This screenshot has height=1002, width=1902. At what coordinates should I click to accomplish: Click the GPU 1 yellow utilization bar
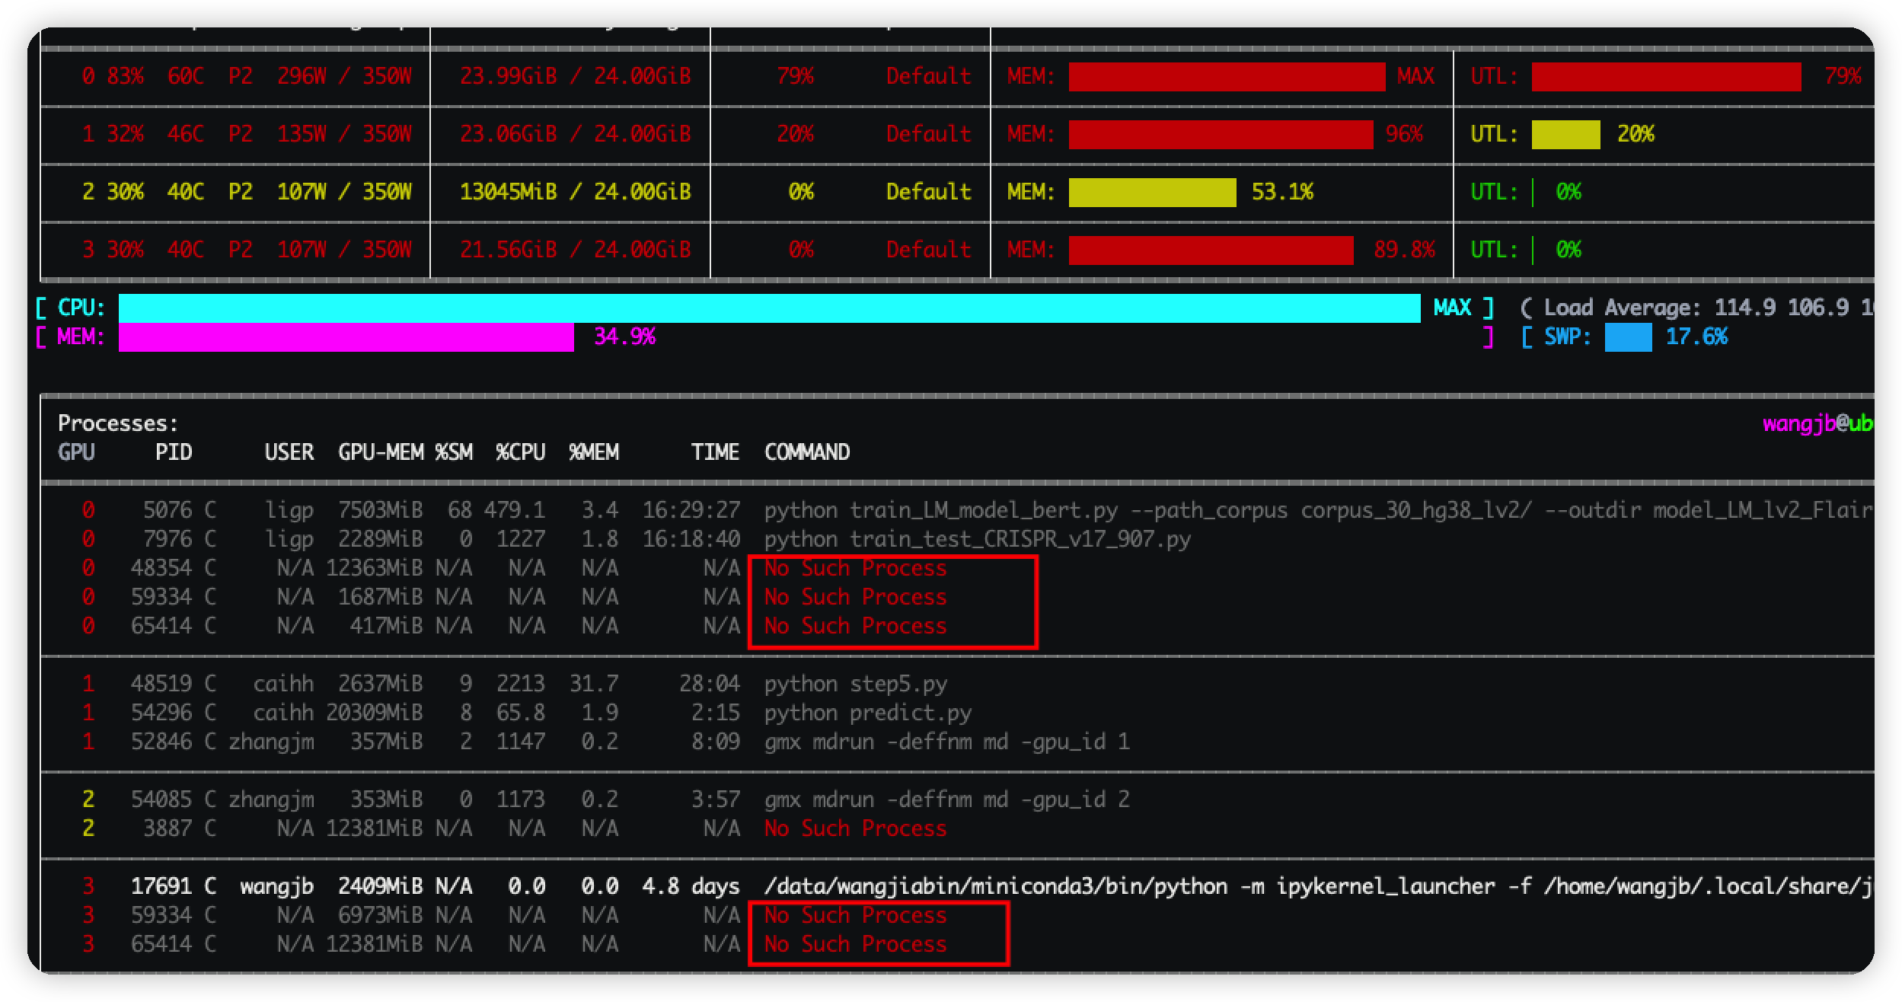[x=1565, y=135]
